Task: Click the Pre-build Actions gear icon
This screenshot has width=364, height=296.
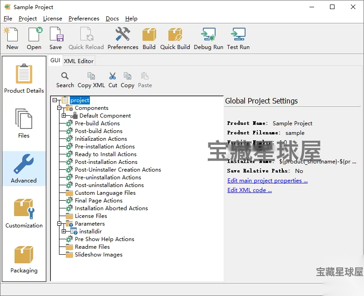Action: point(69,123)
